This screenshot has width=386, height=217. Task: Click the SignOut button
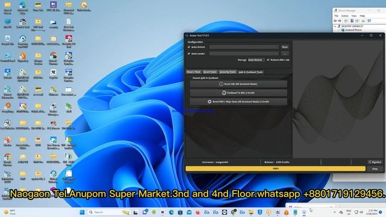[x=375, y=162]
